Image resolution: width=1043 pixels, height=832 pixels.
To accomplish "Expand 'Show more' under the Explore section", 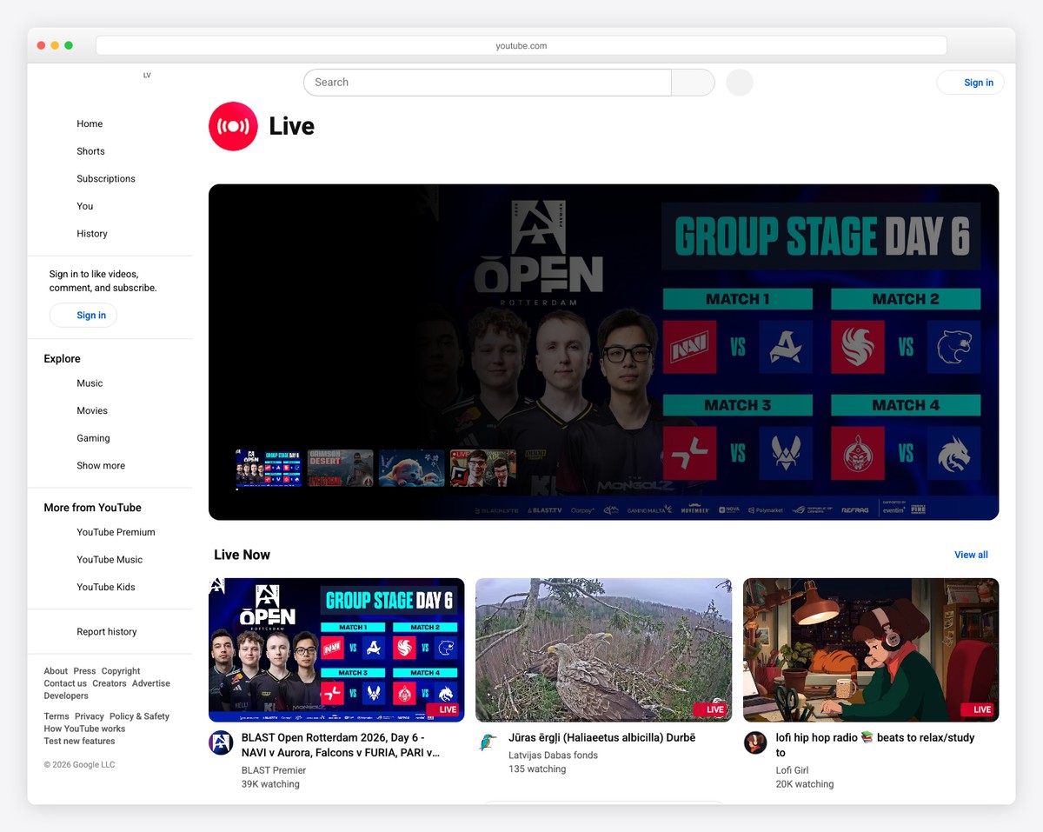I will pos(100,465).
